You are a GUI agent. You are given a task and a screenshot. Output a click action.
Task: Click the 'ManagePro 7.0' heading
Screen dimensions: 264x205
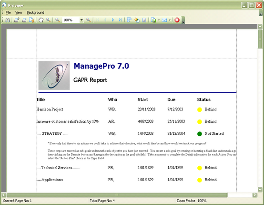point(102,66)
